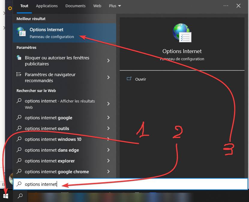Expand arrow for 'options internet google chrome'

tap(109, 171)
